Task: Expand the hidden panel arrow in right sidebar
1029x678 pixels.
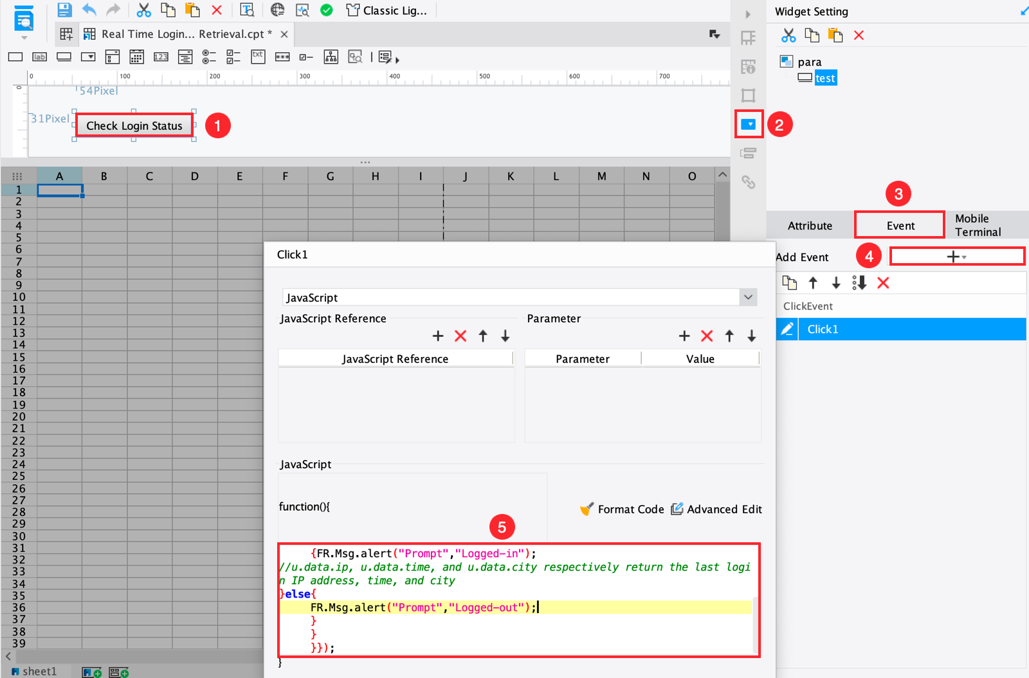Action: coord(748,14)
